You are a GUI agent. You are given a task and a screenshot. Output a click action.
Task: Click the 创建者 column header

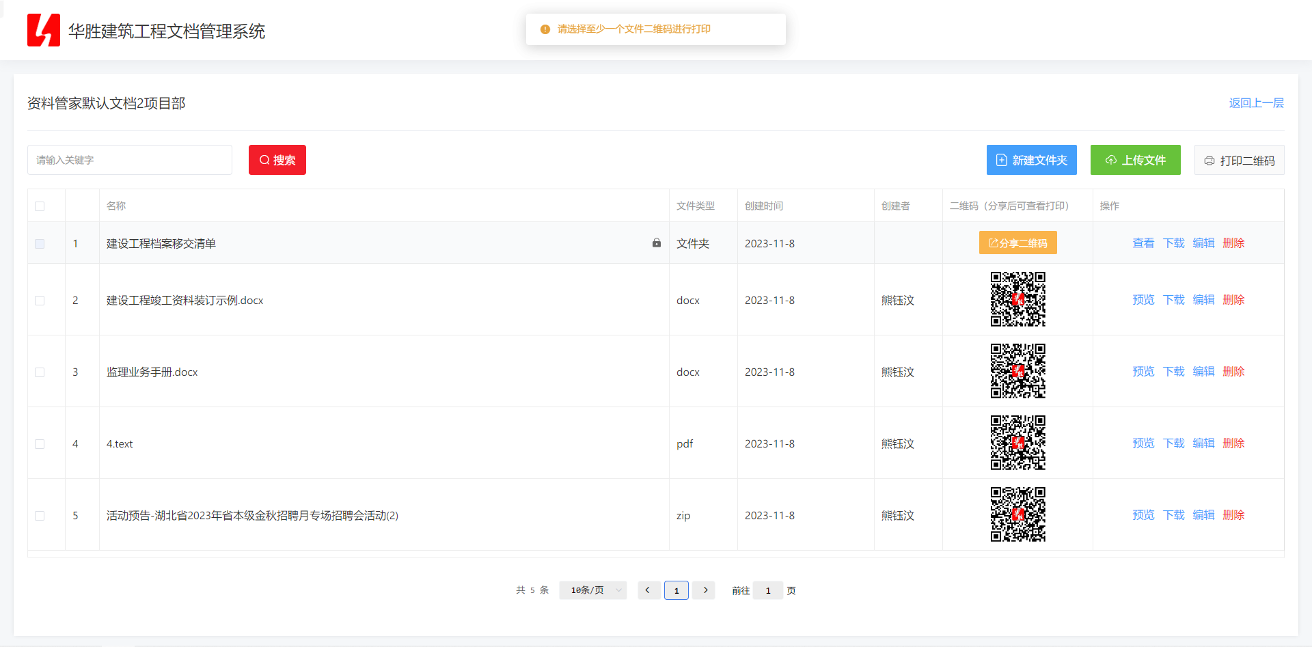(896, 206)
